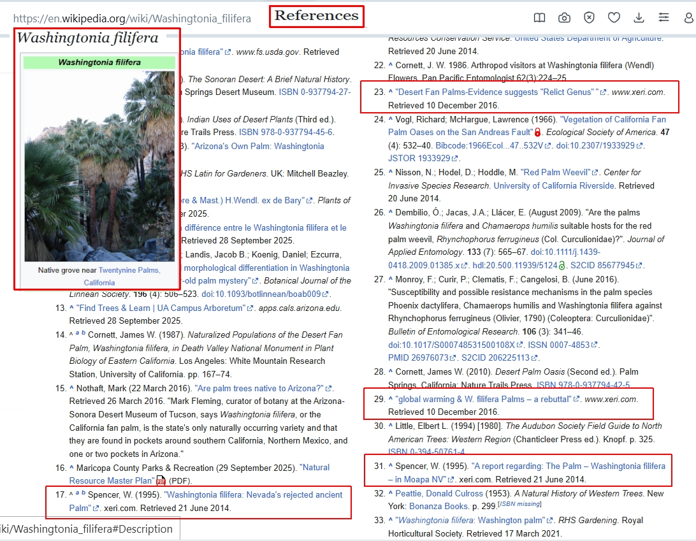This screenshot has width=696, height=541.
Task: Open reader view book icon in toolbar
Action: [x=539, y=18]
